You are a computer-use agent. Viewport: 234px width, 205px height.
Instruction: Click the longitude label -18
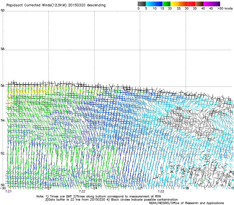pos(186,188)
